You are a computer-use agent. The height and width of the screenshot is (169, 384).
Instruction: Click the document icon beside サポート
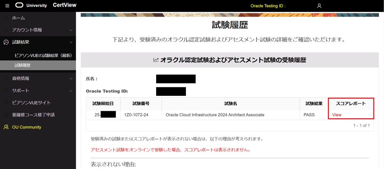pyautogui.click(x=6, y=90)
